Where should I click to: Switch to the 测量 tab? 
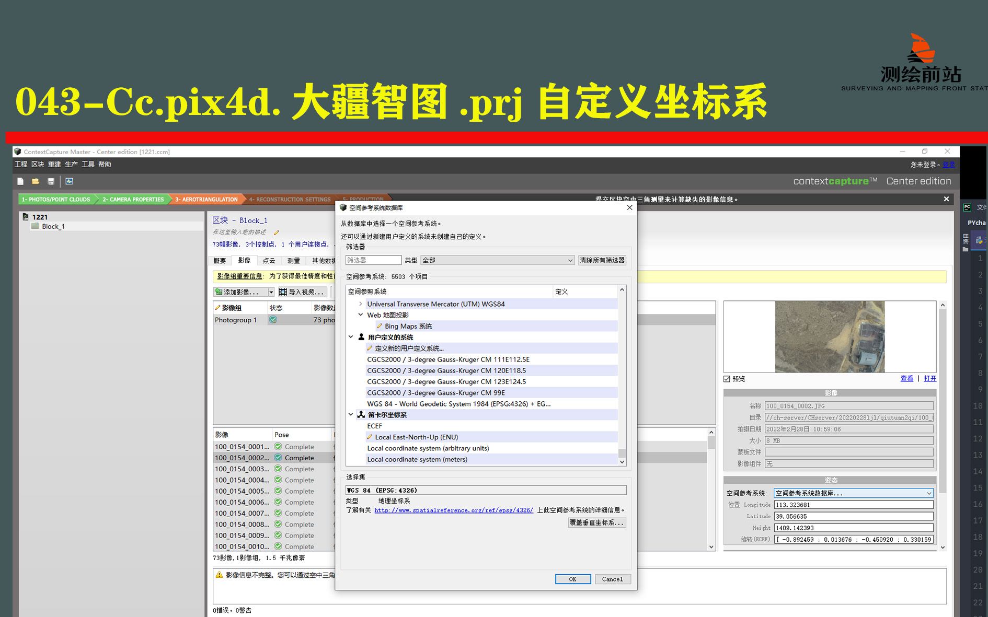pyautogui.click(x=294, y=261)
